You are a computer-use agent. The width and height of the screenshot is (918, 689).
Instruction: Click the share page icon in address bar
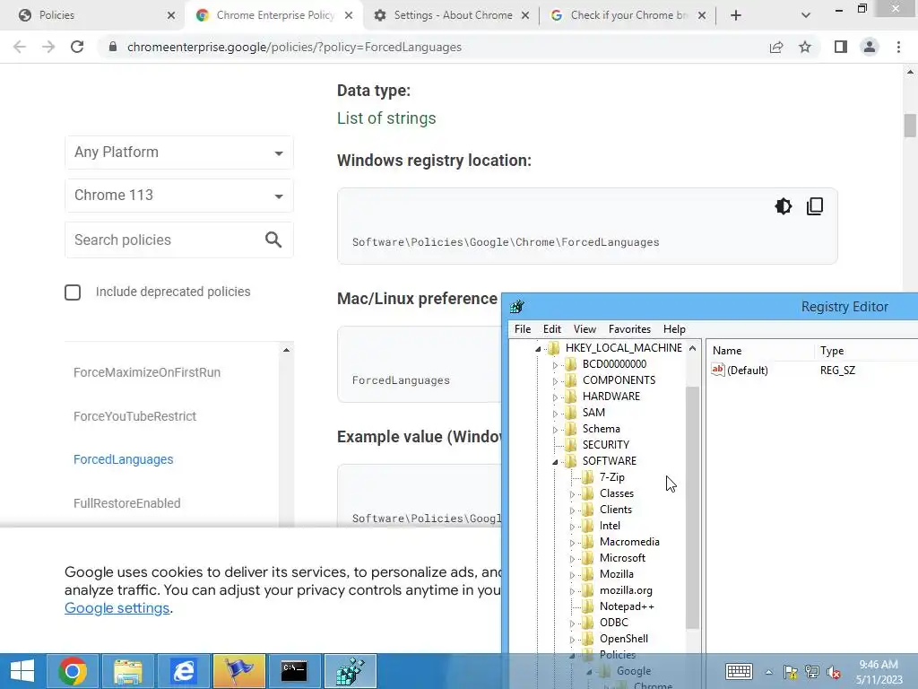(x=776, y=47)
